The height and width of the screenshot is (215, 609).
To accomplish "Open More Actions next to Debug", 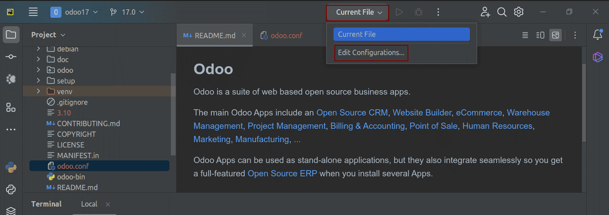I will 438,12.
